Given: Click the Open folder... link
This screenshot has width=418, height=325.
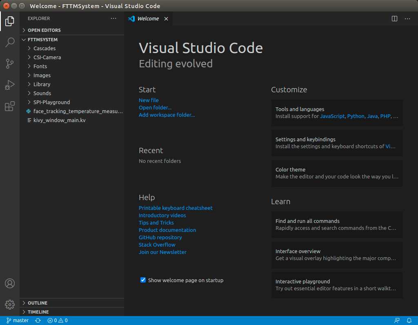Looking at the screenshot, I should coord(155,107).
